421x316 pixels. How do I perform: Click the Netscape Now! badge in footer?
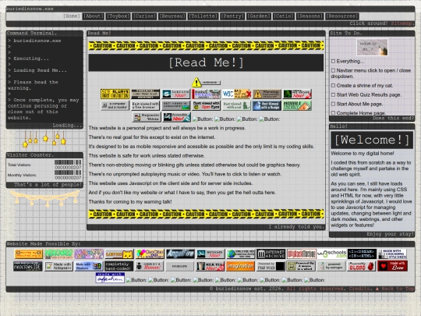coord(210,254)
